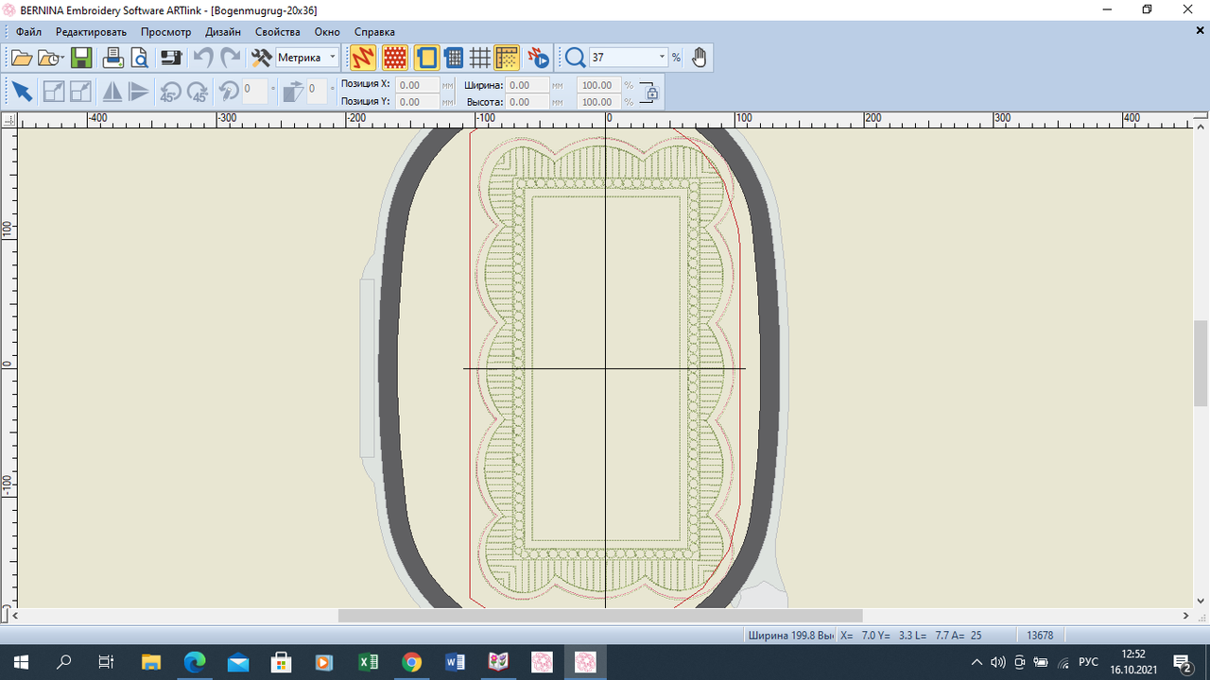Image resolution: width=1210 pixels, height=680 pixels.
Task: Open recent designs folder icon
Action: click(50, 58)
